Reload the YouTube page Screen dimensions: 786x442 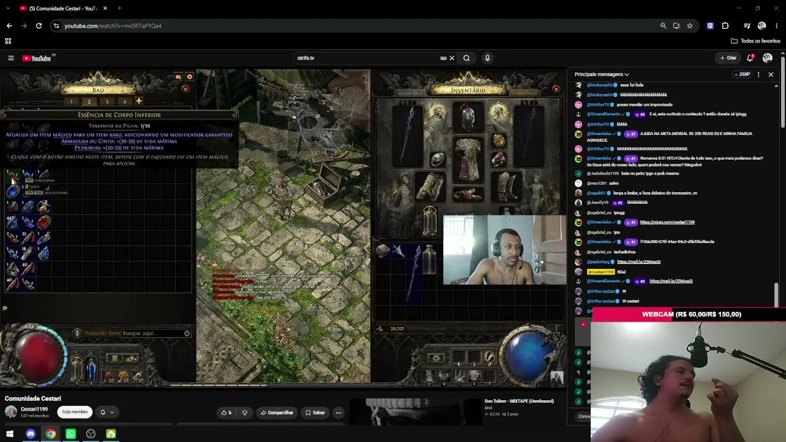39,26
